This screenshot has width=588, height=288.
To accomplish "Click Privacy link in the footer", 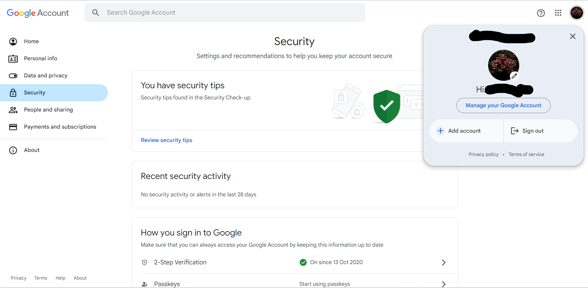I will click(x=19, y=278).
